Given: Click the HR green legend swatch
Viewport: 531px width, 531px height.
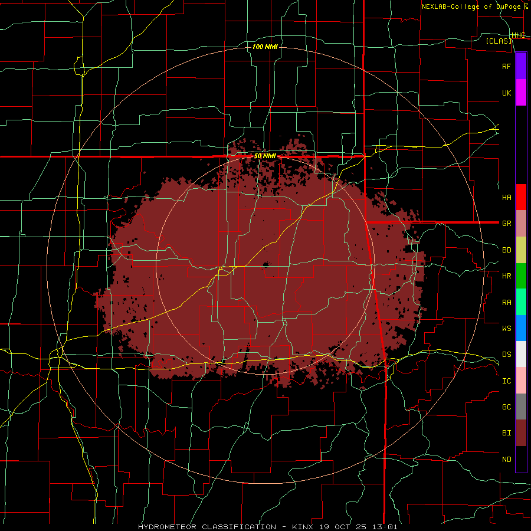Looking at the screenshot, I should (x=521, y=276).
